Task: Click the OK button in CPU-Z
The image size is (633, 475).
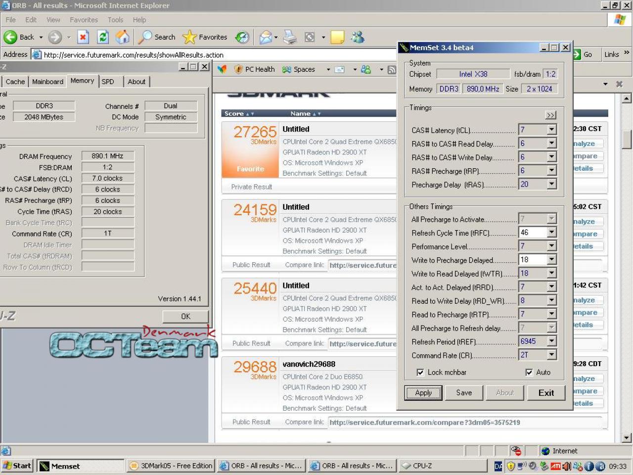Action: [x=185, y=317]
